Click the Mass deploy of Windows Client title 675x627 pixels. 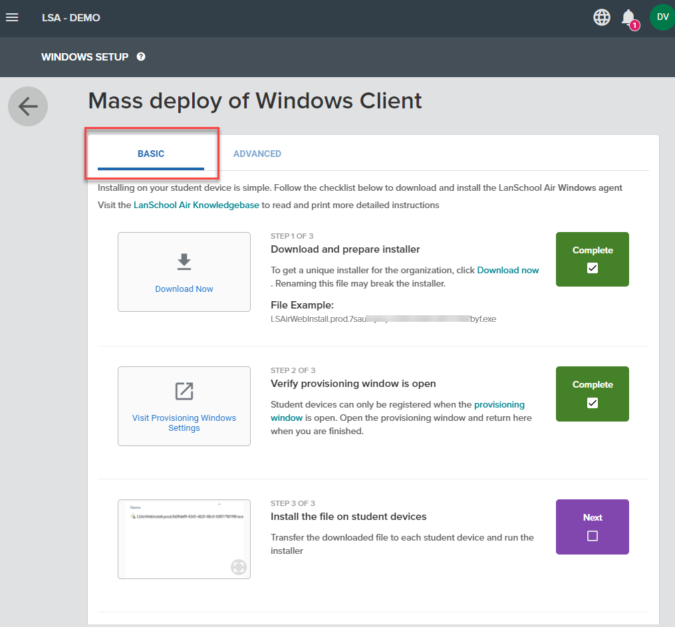(255, 101)
